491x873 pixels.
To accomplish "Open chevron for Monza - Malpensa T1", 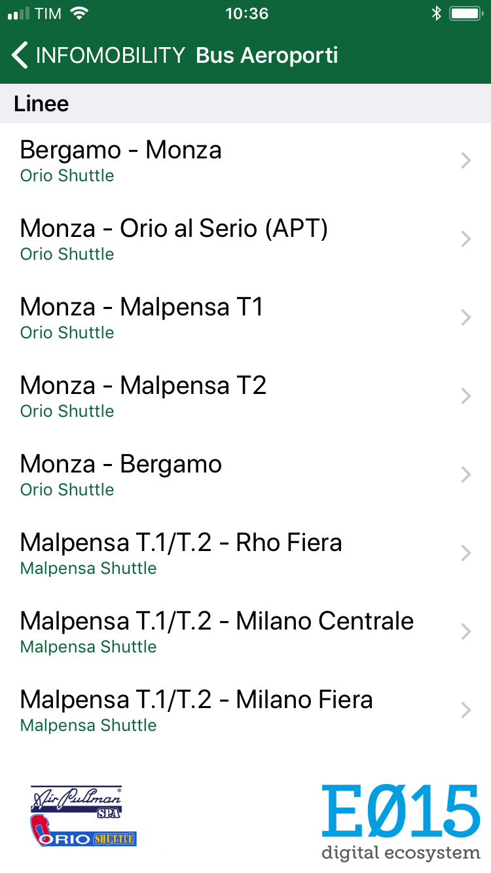I will click(x=465, y=317).
